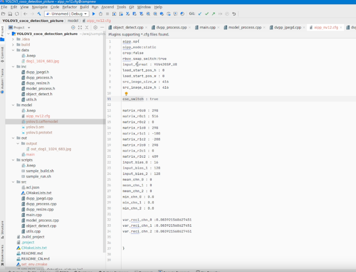Select dog1_1024_683.jpg in the data folder
Viewport: 356px width, 272px height.
click(43, 61)
